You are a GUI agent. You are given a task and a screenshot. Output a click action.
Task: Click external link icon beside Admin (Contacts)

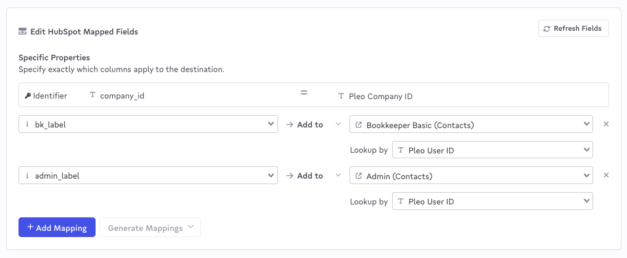[359, 175]
